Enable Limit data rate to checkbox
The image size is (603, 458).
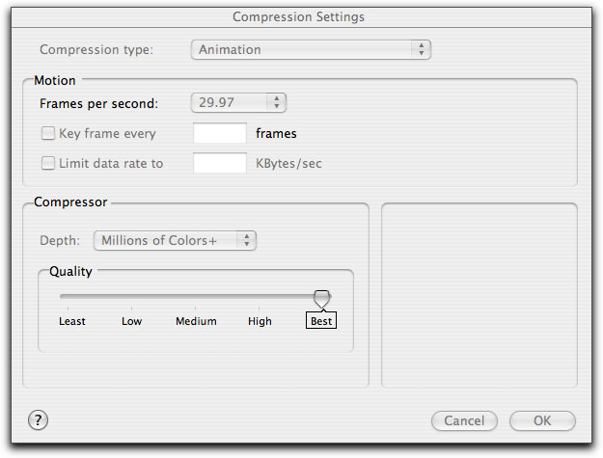point(48,163)
